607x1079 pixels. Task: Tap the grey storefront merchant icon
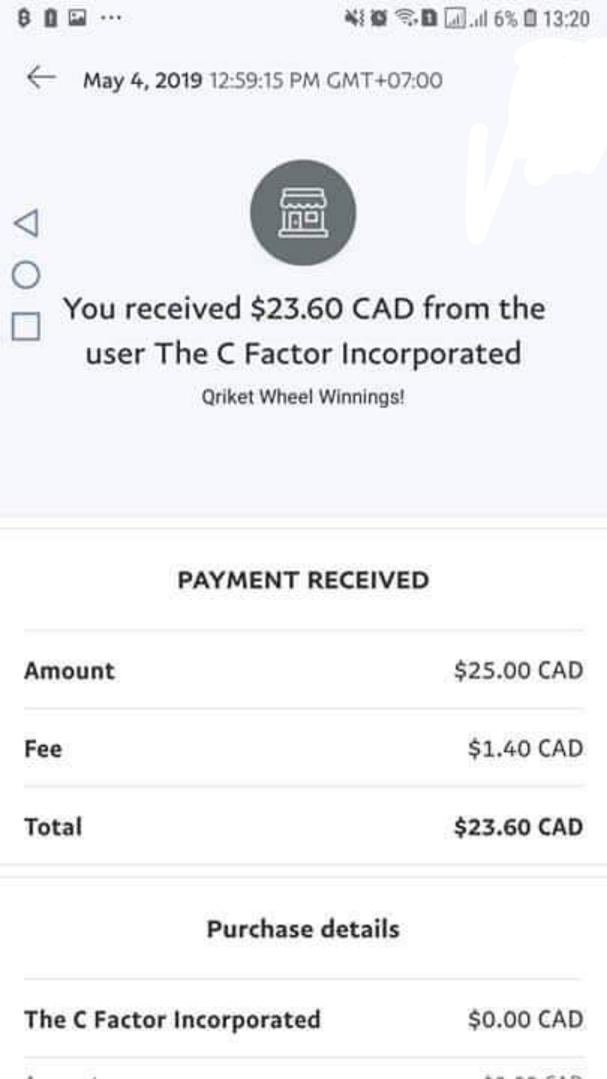click(303, 213)
